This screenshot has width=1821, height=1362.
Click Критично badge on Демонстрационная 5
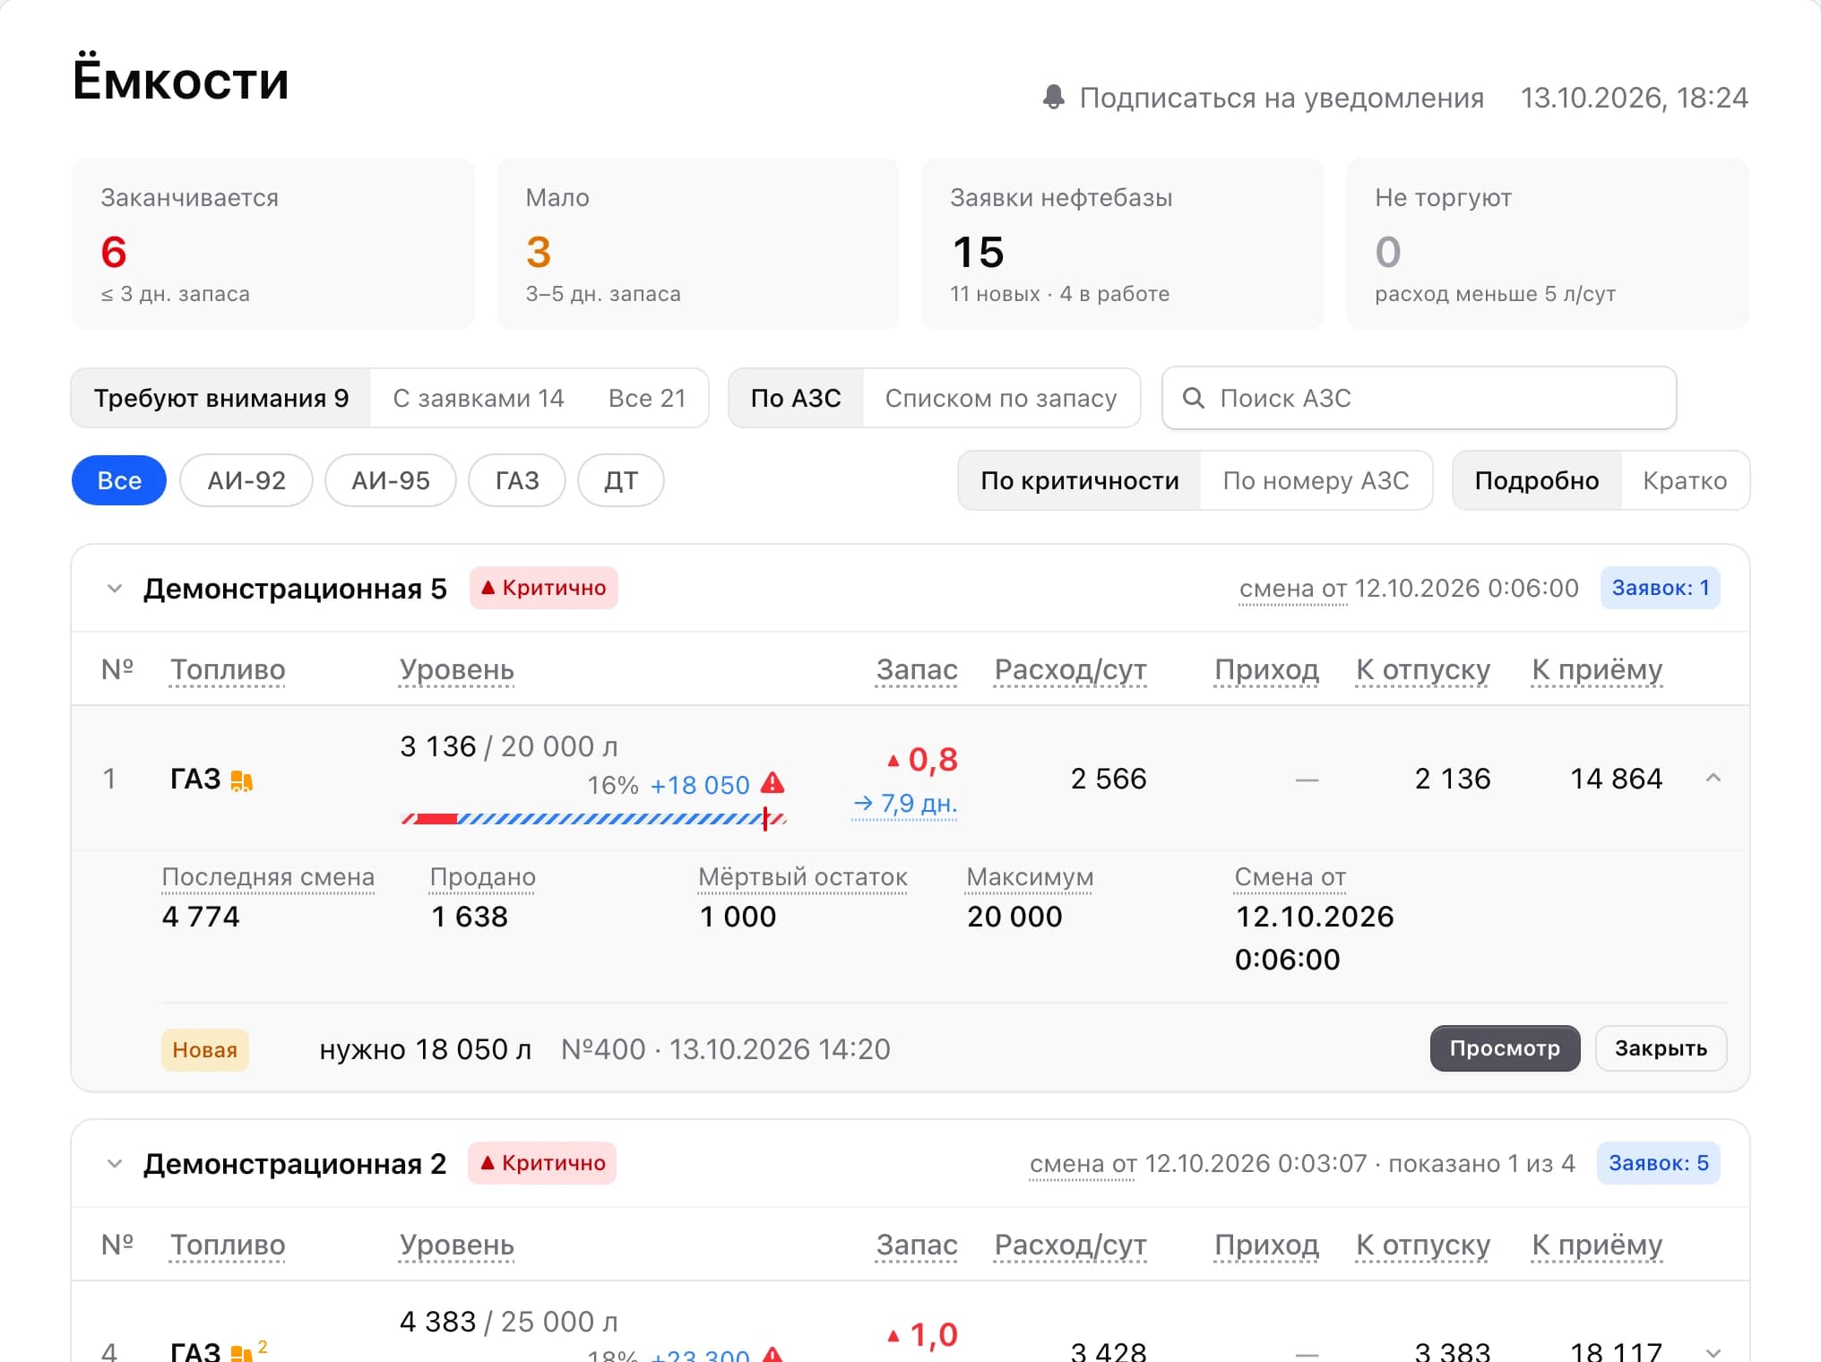click(x=544, y=588)
